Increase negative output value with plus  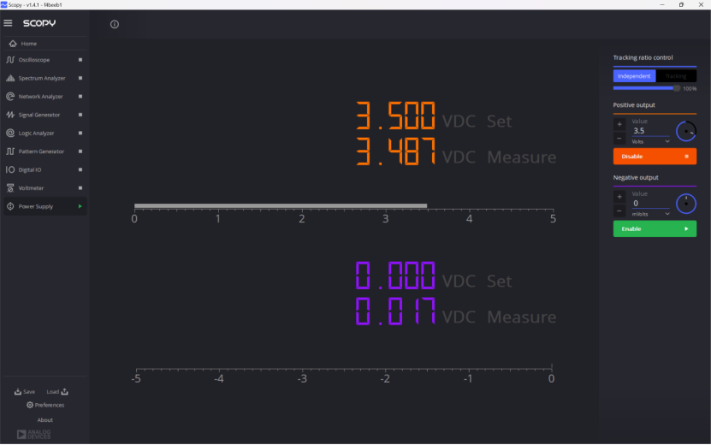pyautogui.click(x=619, y=197)
